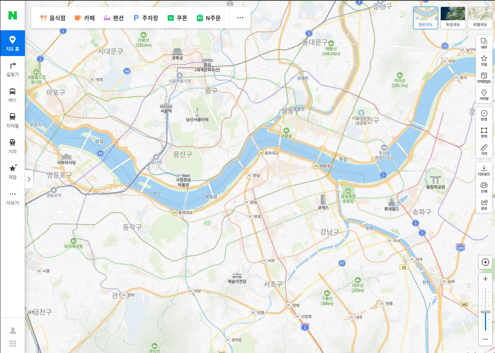Click the user profile icon
The width and height of the screenshot is (495, 353).
[13, 330]
